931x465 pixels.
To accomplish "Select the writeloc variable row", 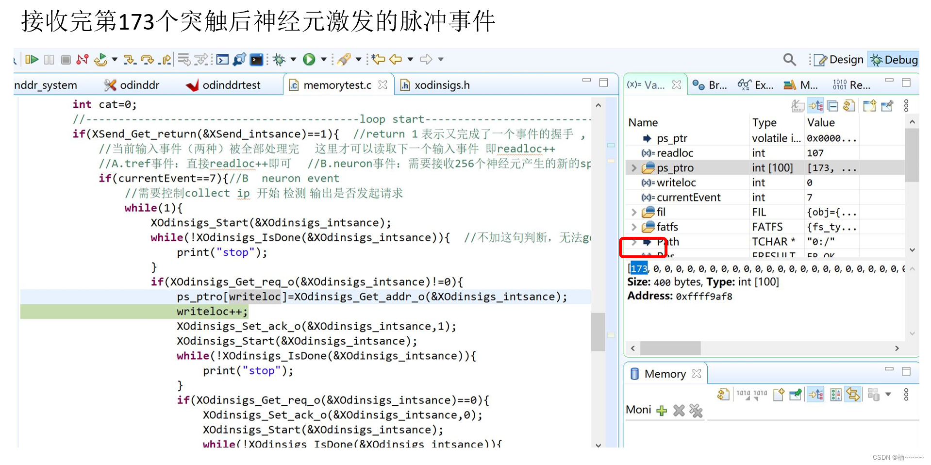I will tap(765, 183).
